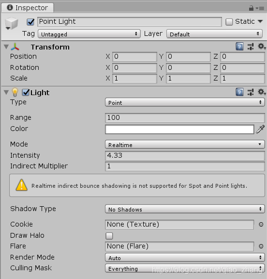Click the Indirect Multiplier label
This screenshot has width=267, height=279.
pos(39,166)
